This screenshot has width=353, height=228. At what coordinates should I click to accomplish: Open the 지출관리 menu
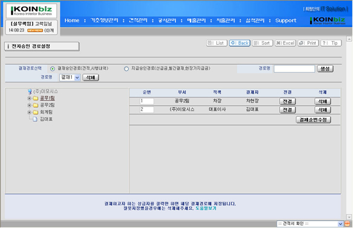point(225,21)
